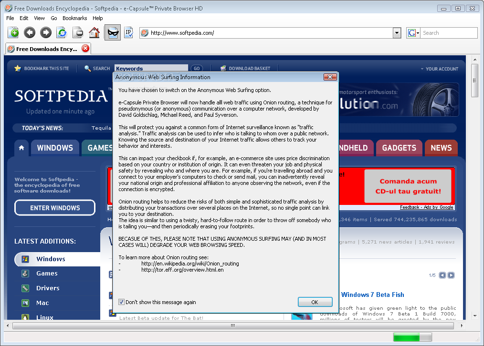This screenshot has height=346, width=484.
Task: Open the address bar URL history dropdown
Action: 397,33
